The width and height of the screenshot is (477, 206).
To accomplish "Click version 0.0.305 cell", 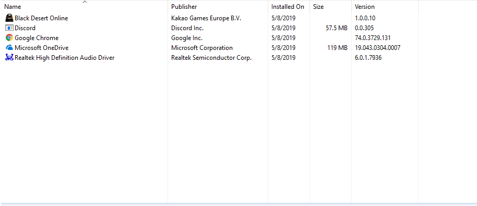I will [364, 28].
